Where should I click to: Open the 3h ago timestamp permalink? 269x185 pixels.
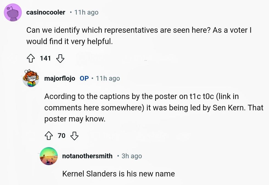click(x=132, y=156)
